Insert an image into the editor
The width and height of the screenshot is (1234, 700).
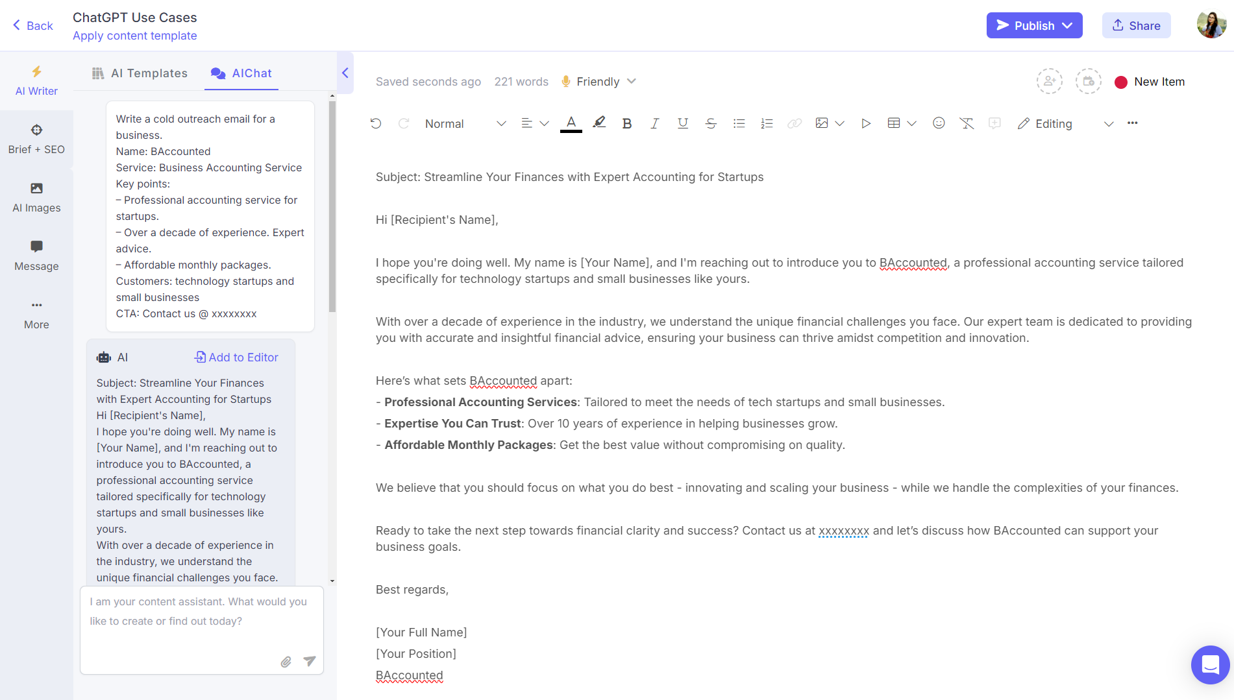822,123
